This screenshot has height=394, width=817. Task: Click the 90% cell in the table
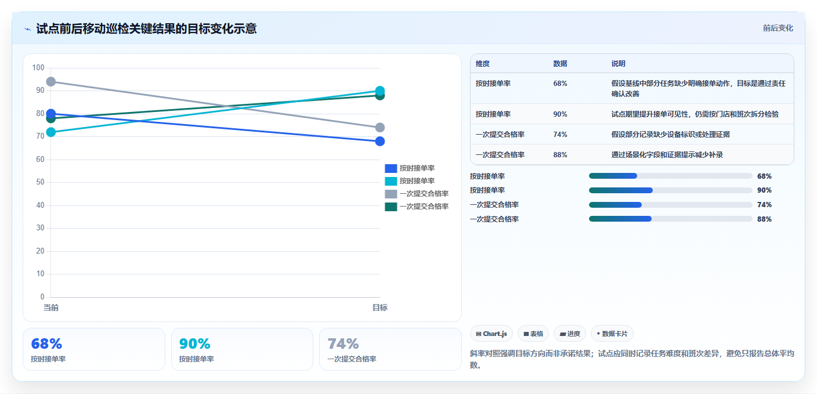point(561,114)
